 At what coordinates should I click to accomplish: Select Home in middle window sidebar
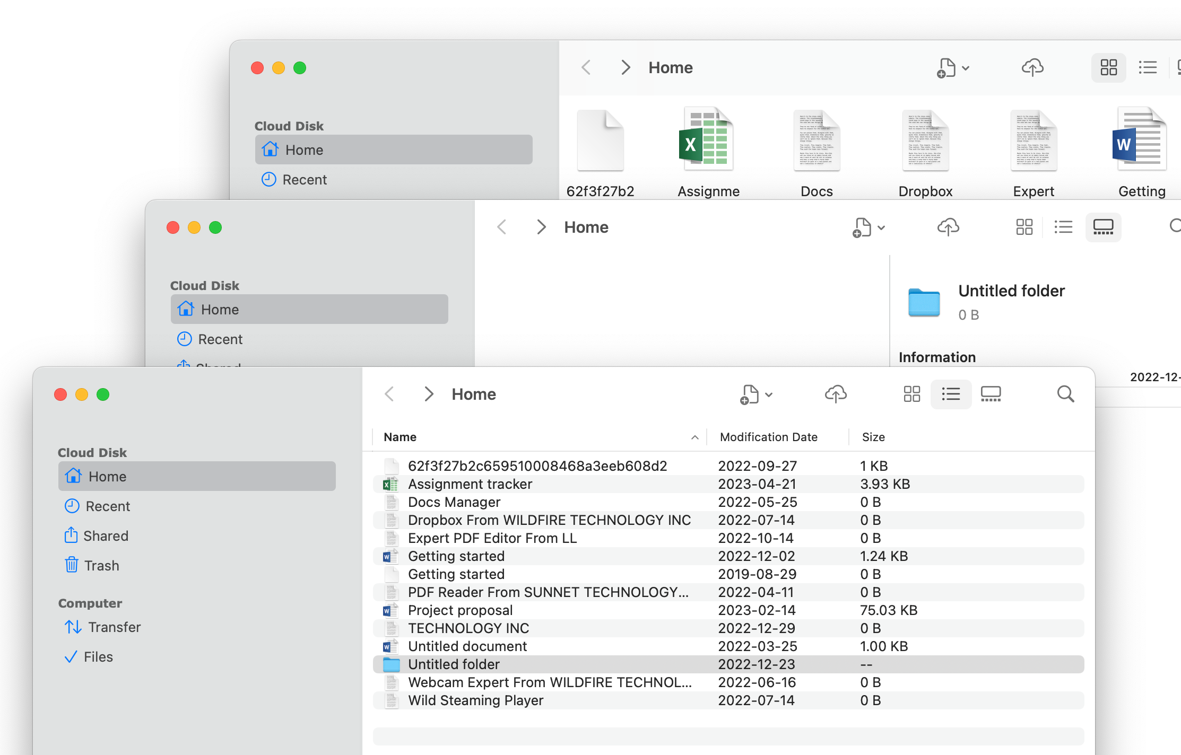tap(309, 309)
